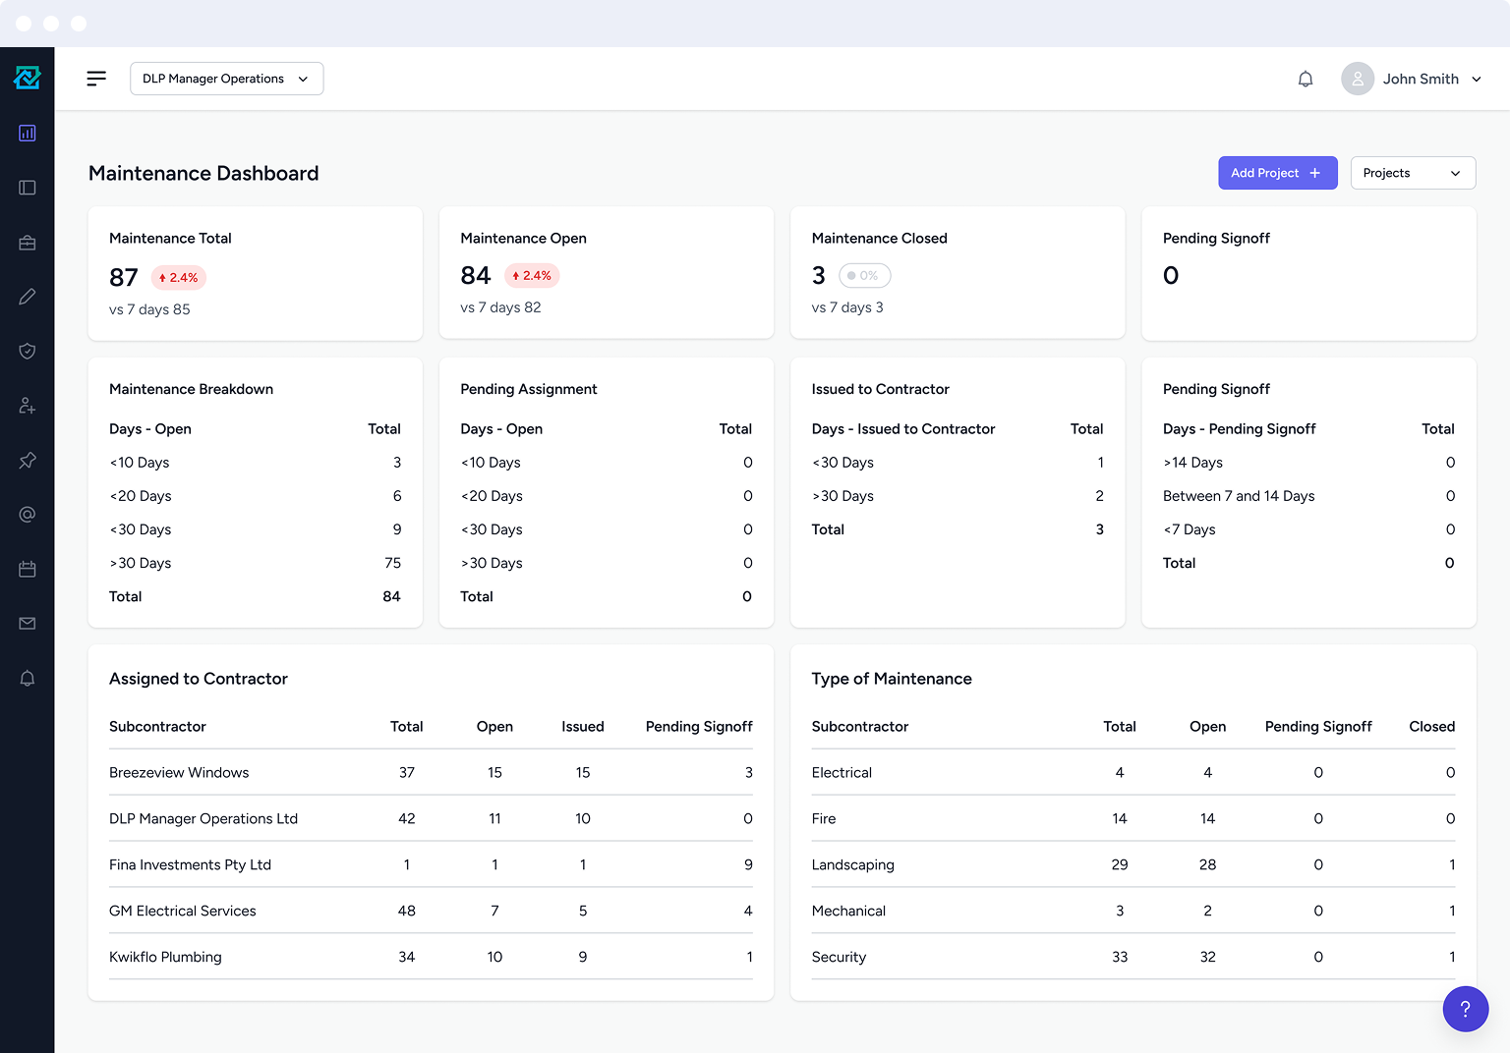The image size is (1510, 1053).
Task: Check messages via the envelope icon
Action: click(27, 623)
